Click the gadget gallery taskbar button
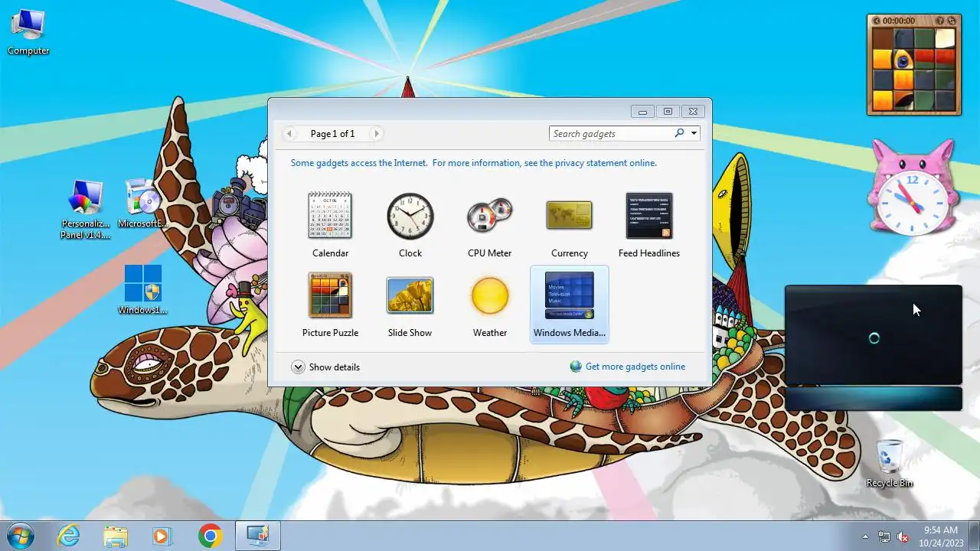 coord(257,536)
